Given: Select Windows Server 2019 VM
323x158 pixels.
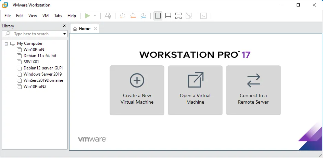Looking at the screenshot, I should pyautogui.click(x=42, y=74).
